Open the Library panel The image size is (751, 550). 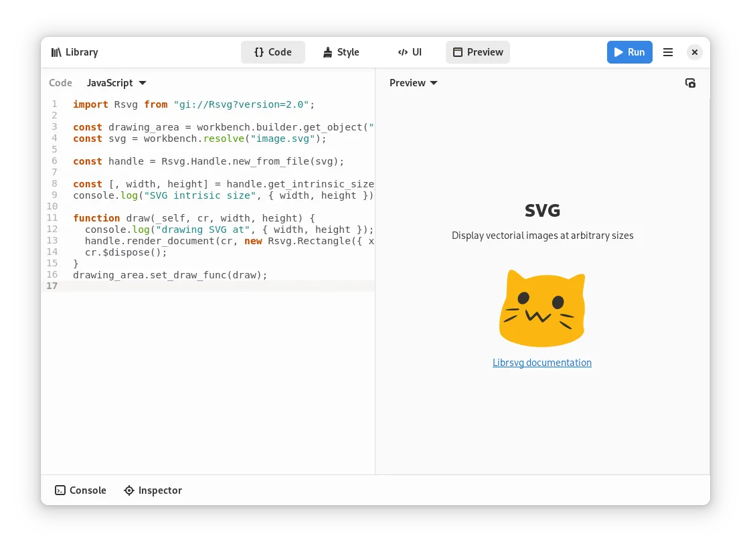pyautogui.click(x=74, y=52)
